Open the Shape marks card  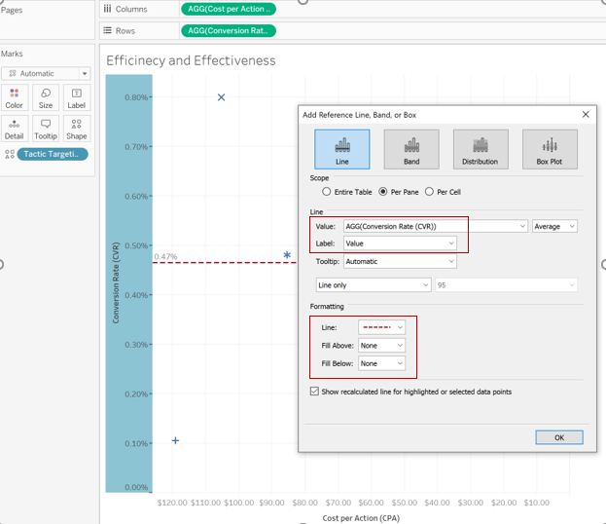pyautogui.click(x=77, y=129)
